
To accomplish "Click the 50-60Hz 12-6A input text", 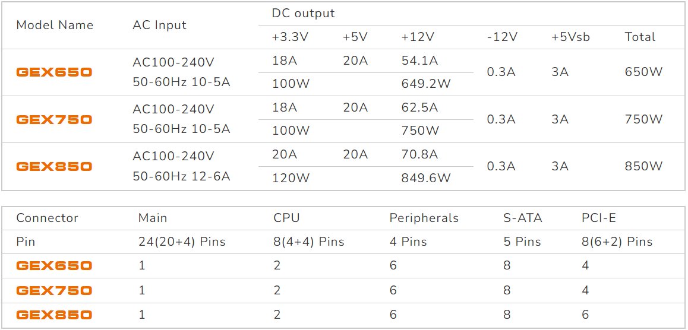I will click(x=181, y=176).
